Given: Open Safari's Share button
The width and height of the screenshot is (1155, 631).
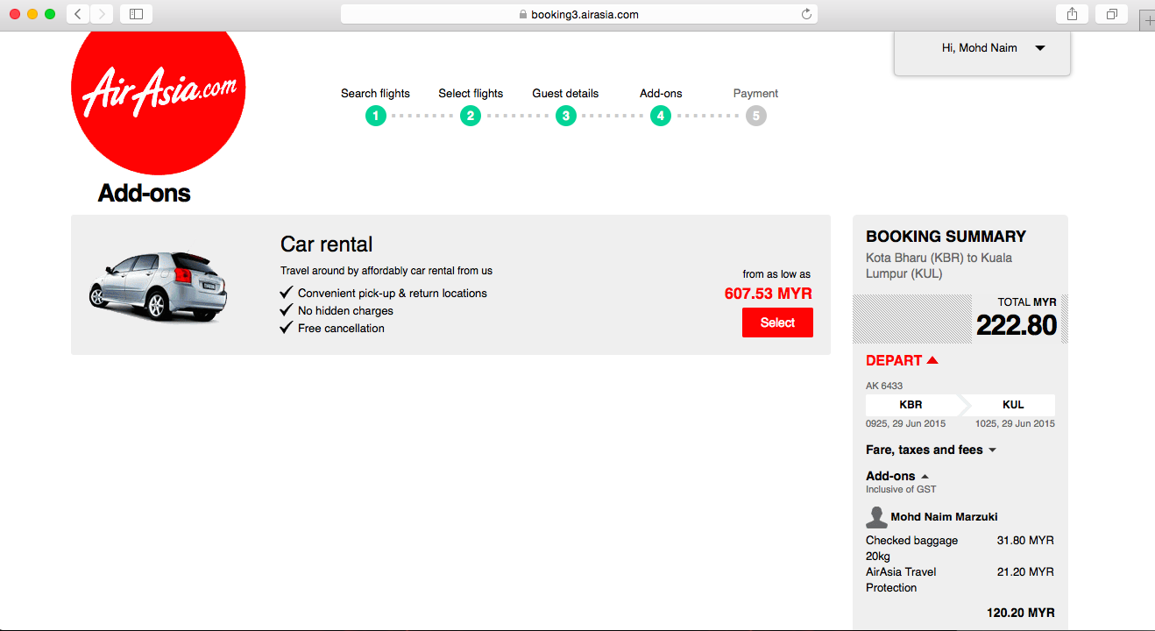Looking at the screenshot, I should pos(1072,14).
